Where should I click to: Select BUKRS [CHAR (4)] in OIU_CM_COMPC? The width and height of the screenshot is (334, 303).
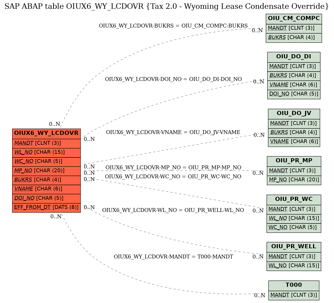[x=294, y=38]
